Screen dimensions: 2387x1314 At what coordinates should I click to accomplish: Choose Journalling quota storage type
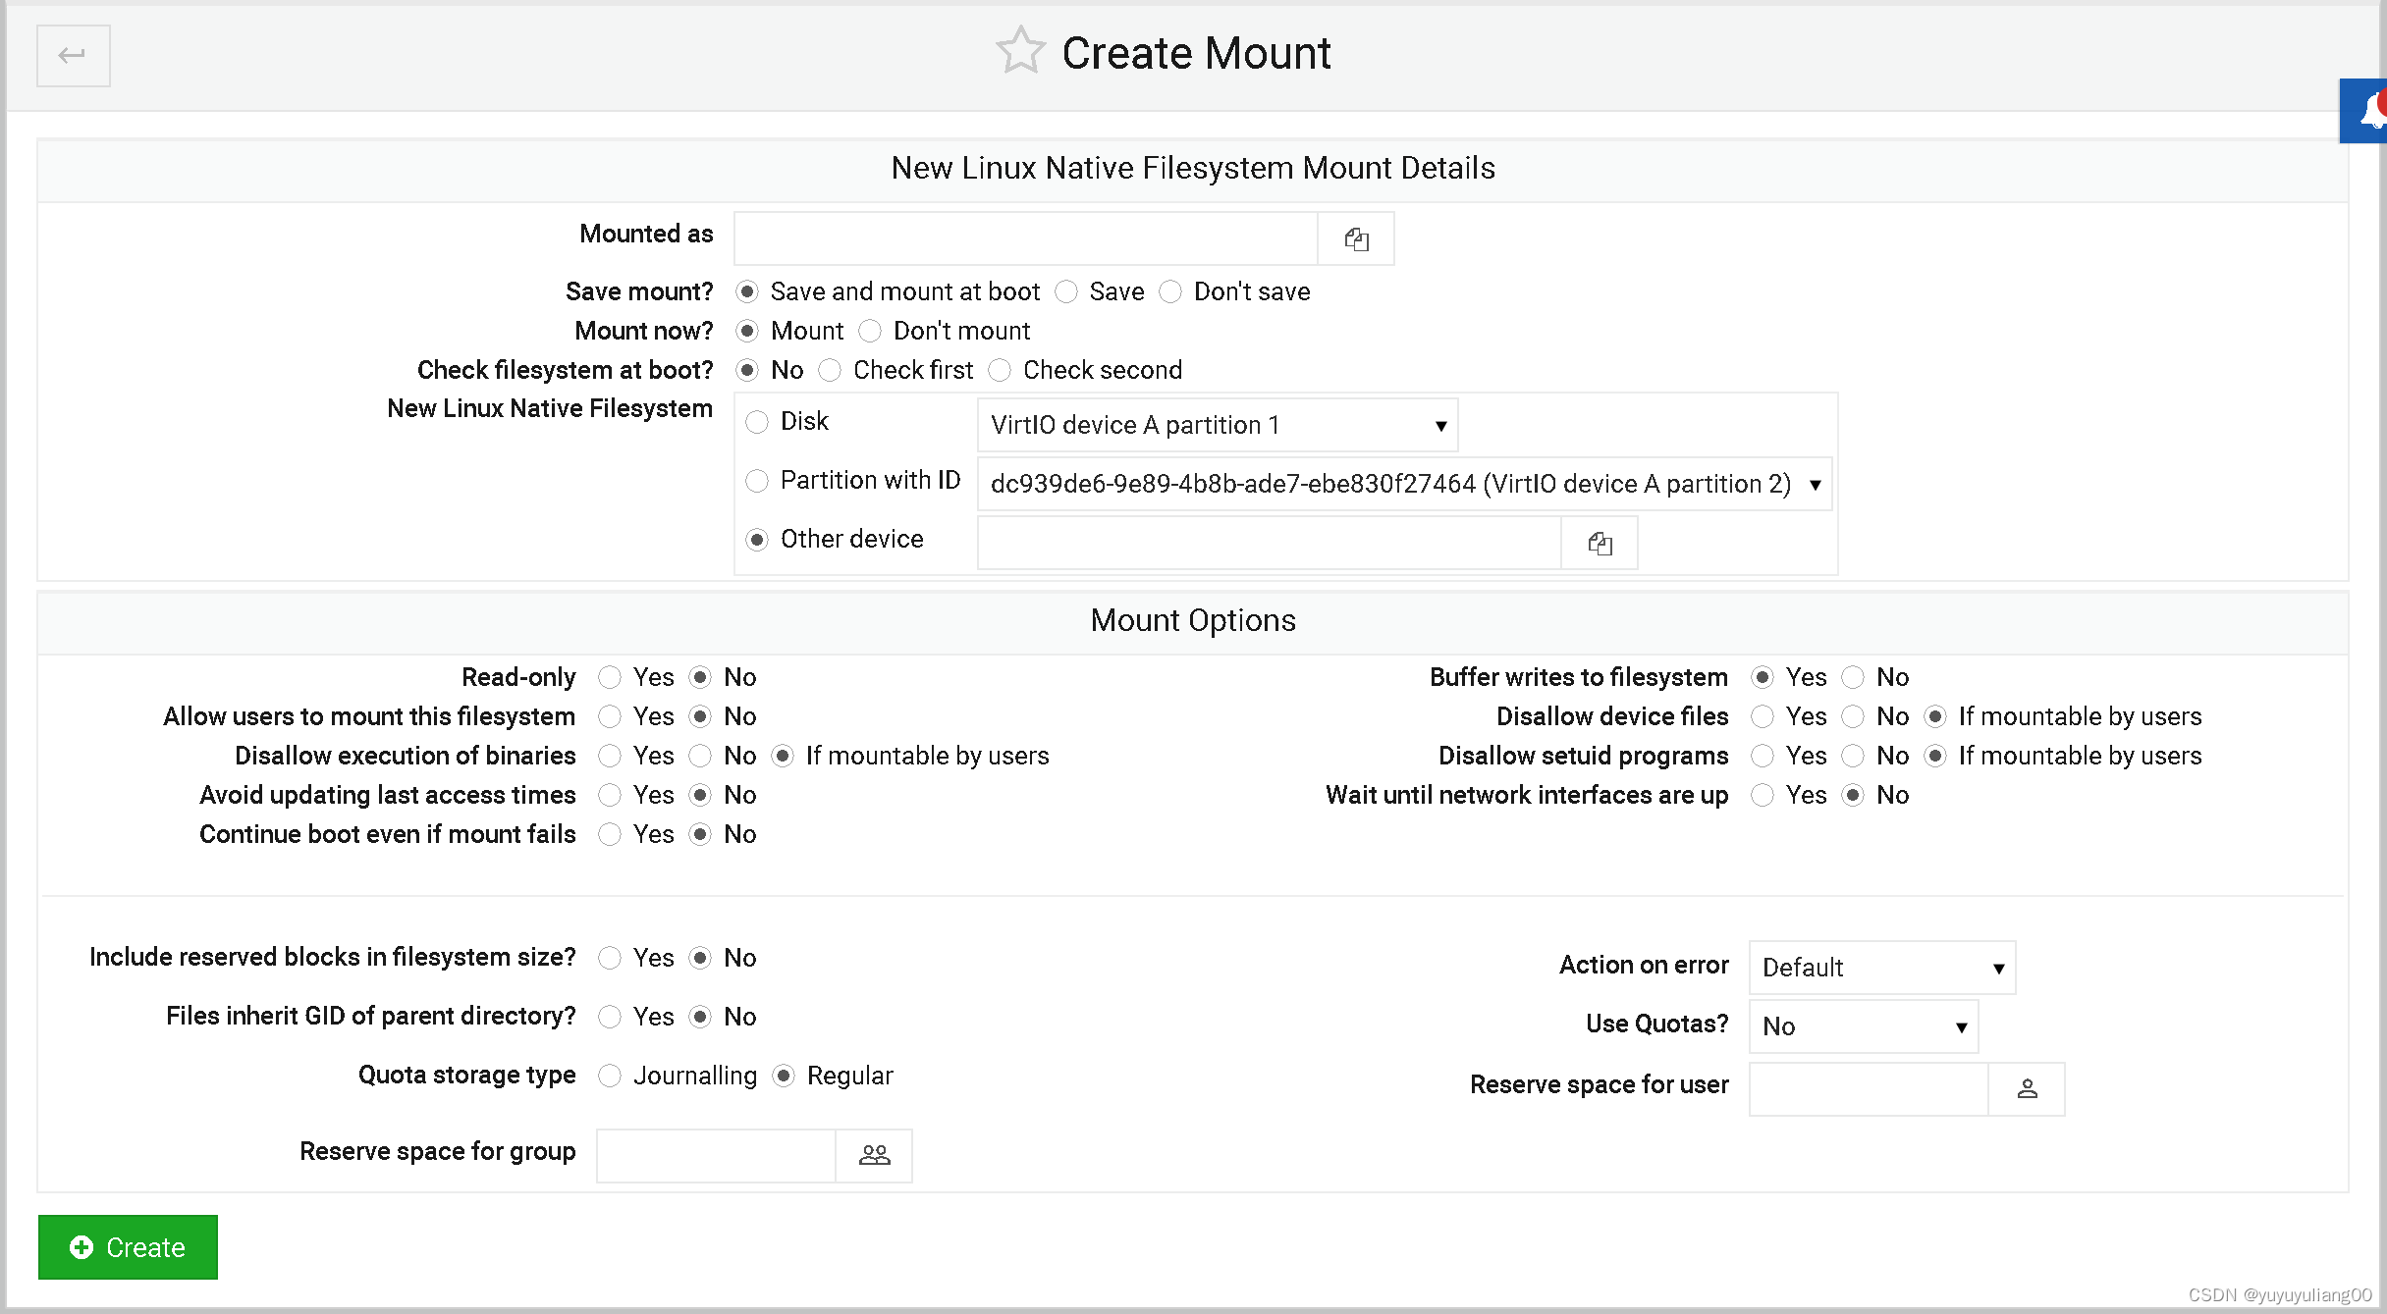[x=610, y=1077]
